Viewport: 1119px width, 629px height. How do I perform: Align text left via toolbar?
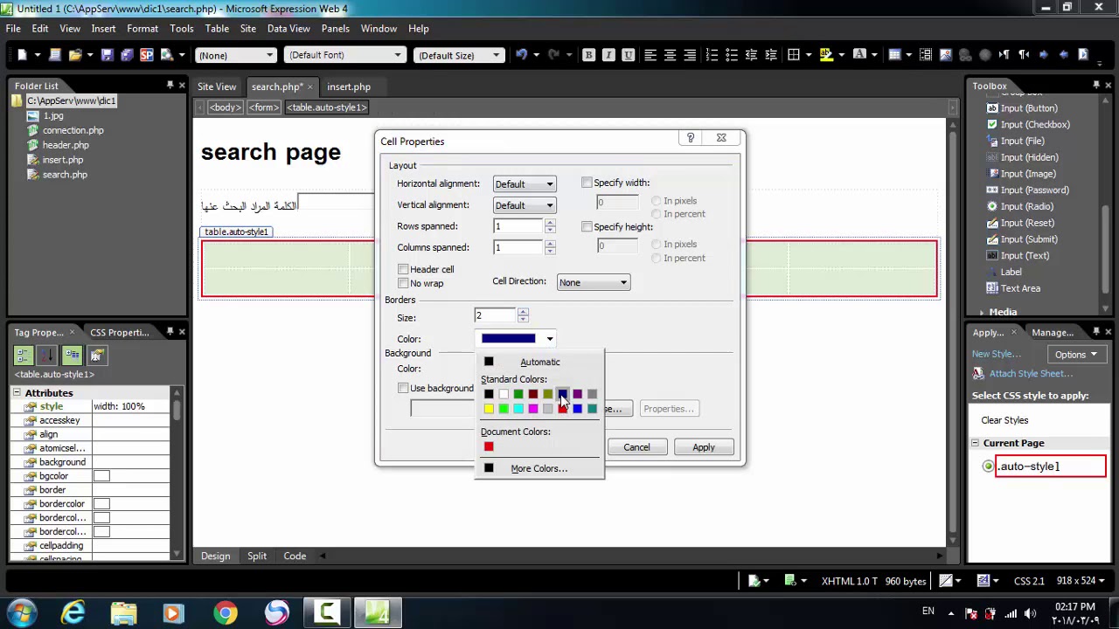click(650, 55)
